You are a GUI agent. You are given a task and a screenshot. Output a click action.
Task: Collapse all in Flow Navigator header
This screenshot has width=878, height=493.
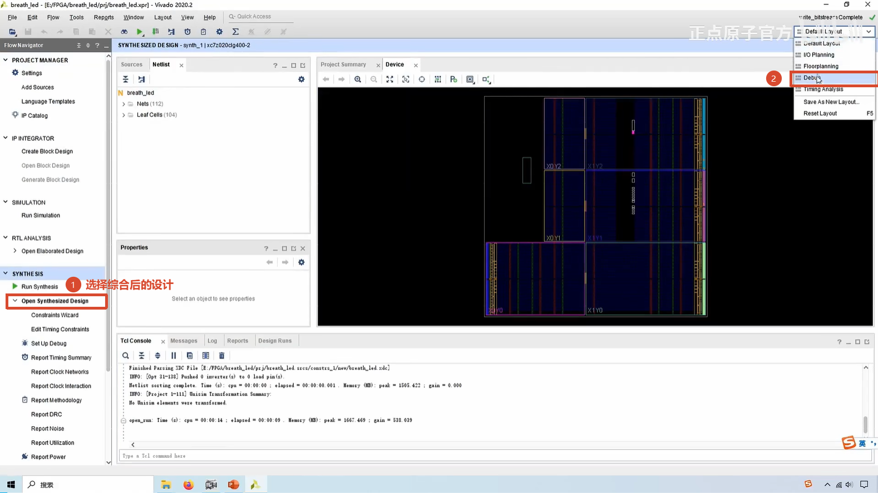click(x=79, y=46)
